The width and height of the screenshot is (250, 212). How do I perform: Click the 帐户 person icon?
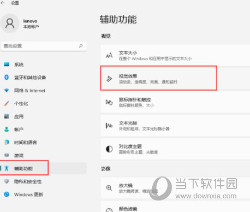7,129
